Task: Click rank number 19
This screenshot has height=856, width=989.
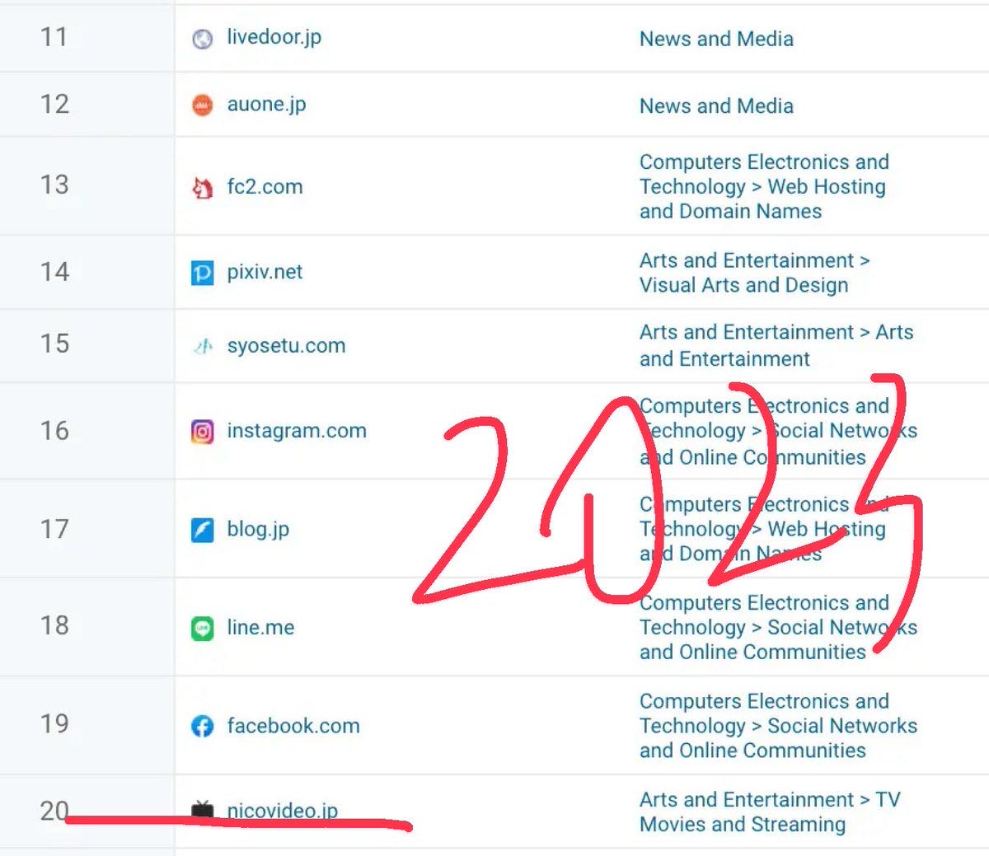Action: coord(54,724)
